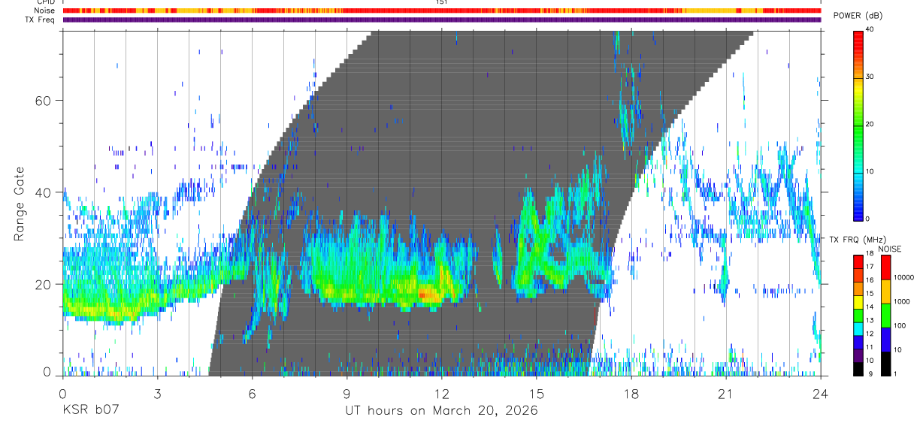Click the purple TX Freq strip above the plot
923x426 pixels.
(442, 20)
